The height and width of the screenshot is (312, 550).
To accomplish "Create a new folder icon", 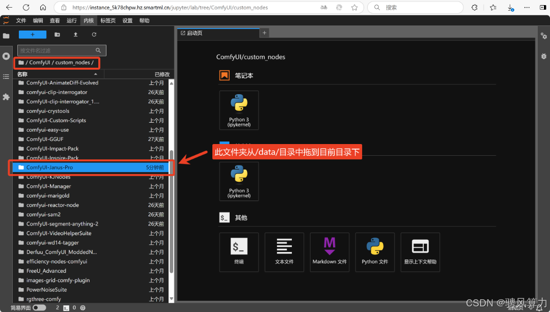I will coord(57,34).
